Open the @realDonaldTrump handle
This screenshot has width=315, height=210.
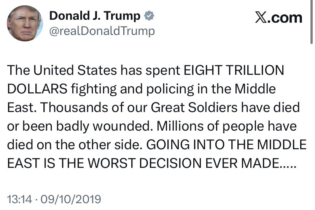pos(102,30)
